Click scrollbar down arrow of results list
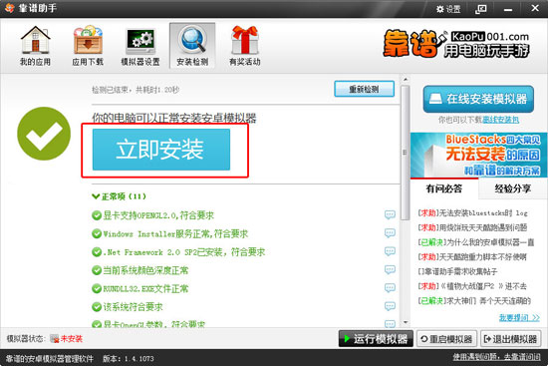Viewport: 548px width, 366px height. tap(406, 322)
